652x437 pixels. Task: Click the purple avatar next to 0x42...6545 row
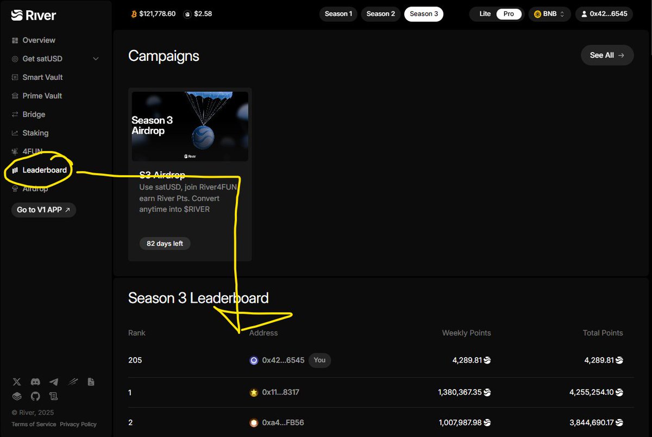(254, 360)
